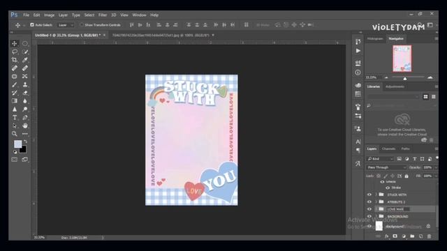Create new adjustment layer icon

point(404,236)
